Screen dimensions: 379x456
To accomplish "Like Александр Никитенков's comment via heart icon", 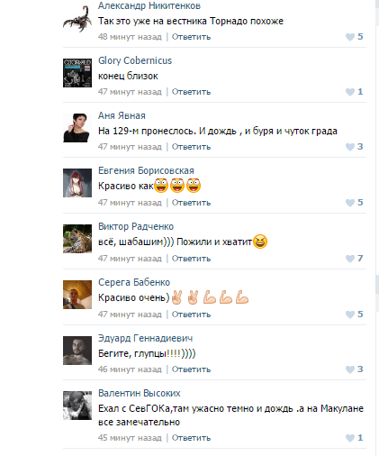I will tap(350, 37).
